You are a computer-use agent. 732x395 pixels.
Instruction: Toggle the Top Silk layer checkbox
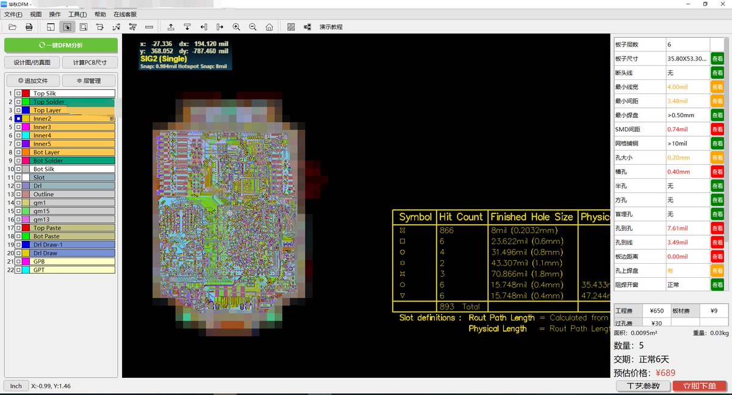point(18,93)
